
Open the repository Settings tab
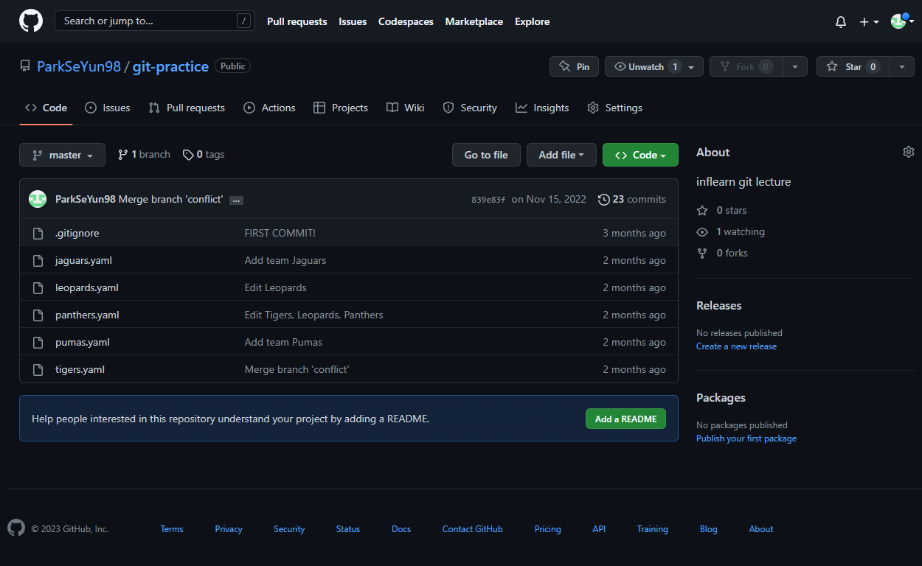pyautogui.click(x=614, y=108)
